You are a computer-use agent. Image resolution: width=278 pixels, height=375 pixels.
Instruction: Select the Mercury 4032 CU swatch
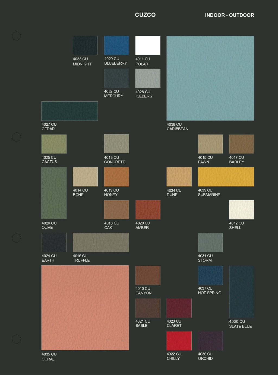(117, 78)
